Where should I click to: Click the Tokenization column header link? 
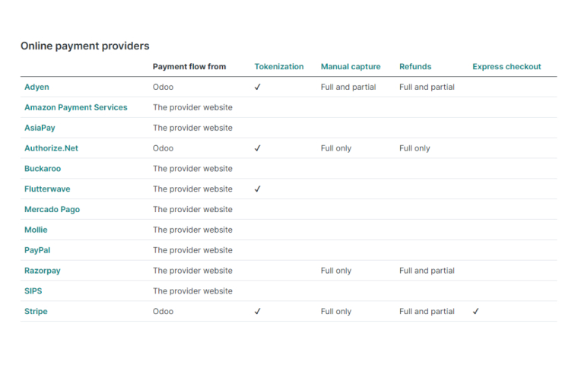(279, 67)
